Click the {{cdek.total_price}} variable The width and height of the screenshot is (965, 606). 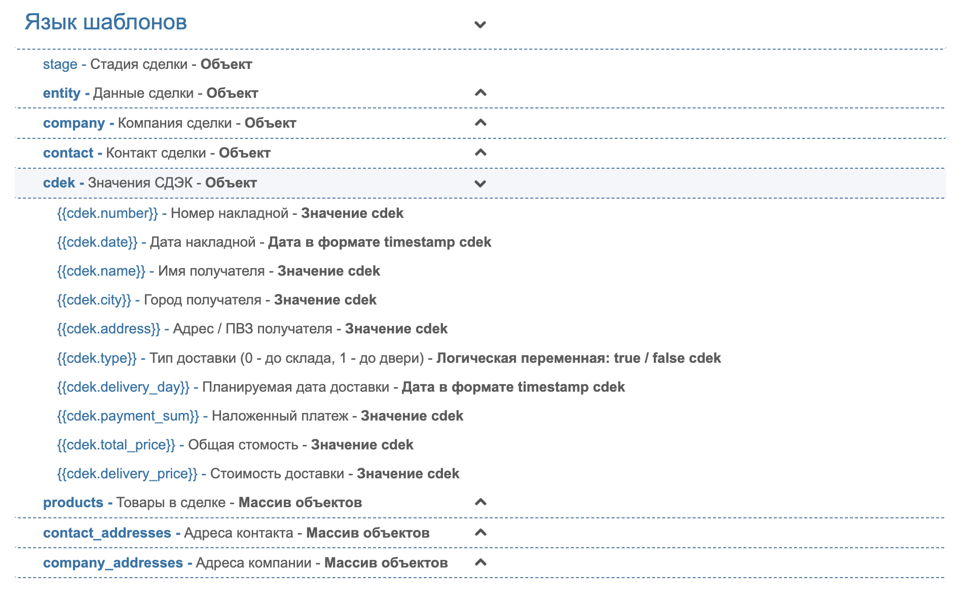(116, 445)
